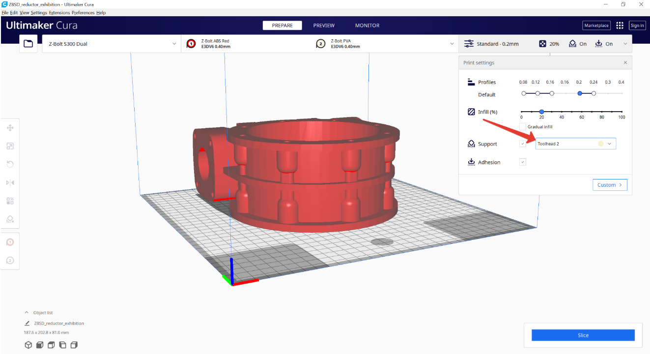Open the View menu
Image resolution: width=650 pixels, height=354 pixels.
(25, 13)
